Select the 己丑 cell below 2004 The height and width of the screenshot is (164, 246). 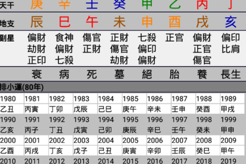pyautogui.click(x=110, y=151)
